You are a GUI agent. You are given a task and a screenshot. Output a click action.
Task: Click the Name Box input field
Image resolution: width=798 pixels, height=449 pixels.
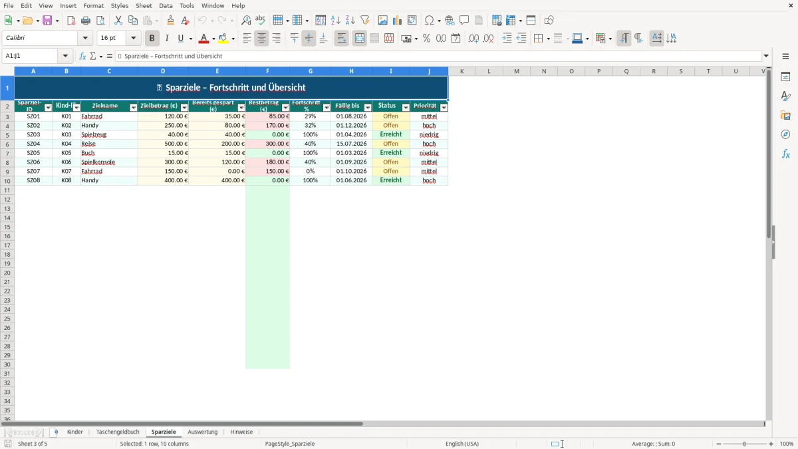pos(31,56)
